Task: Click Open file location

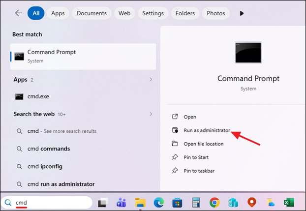Action: coord(204,144)
